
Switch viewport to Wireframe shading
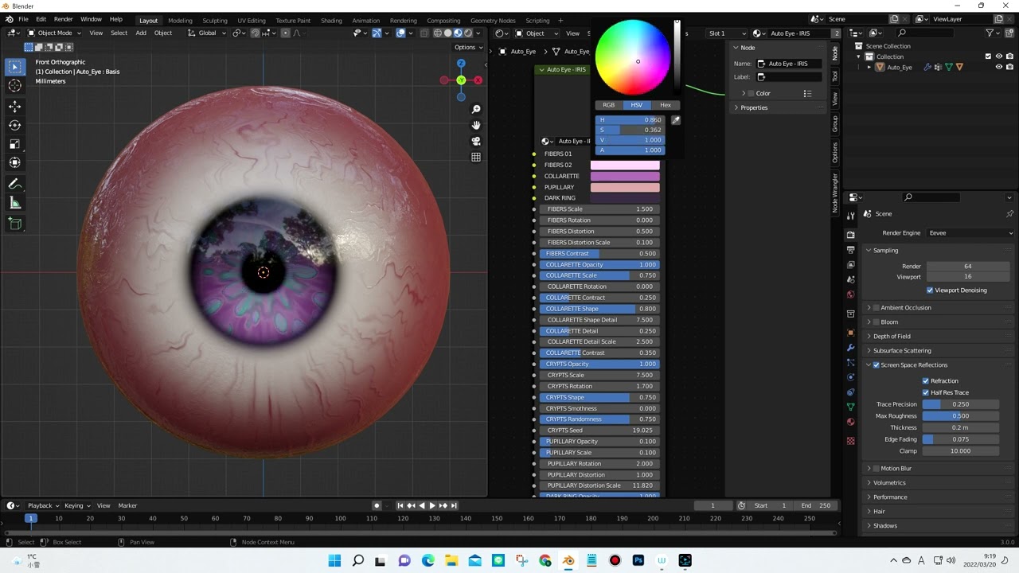coord(437,33)
